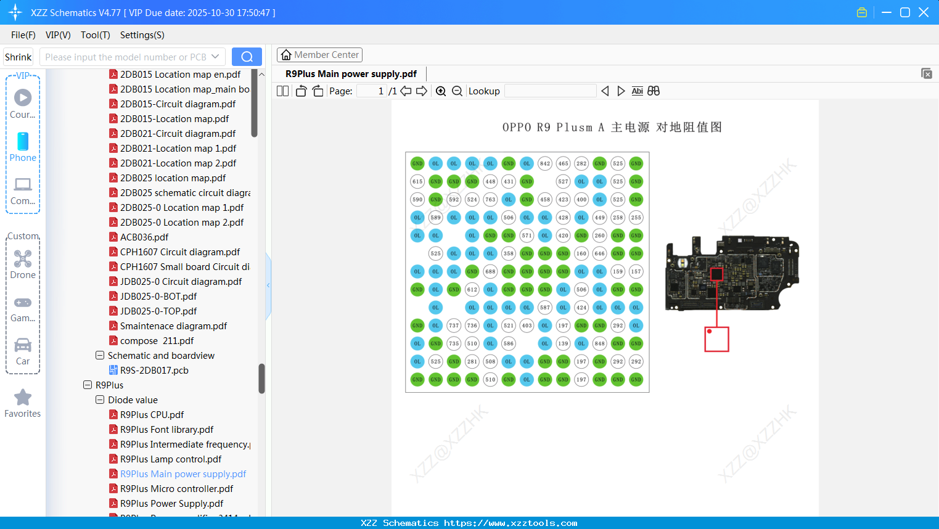The image size is (939, 529).
Task: Collapse the Diode value folder
Action: tap(100, 400)
